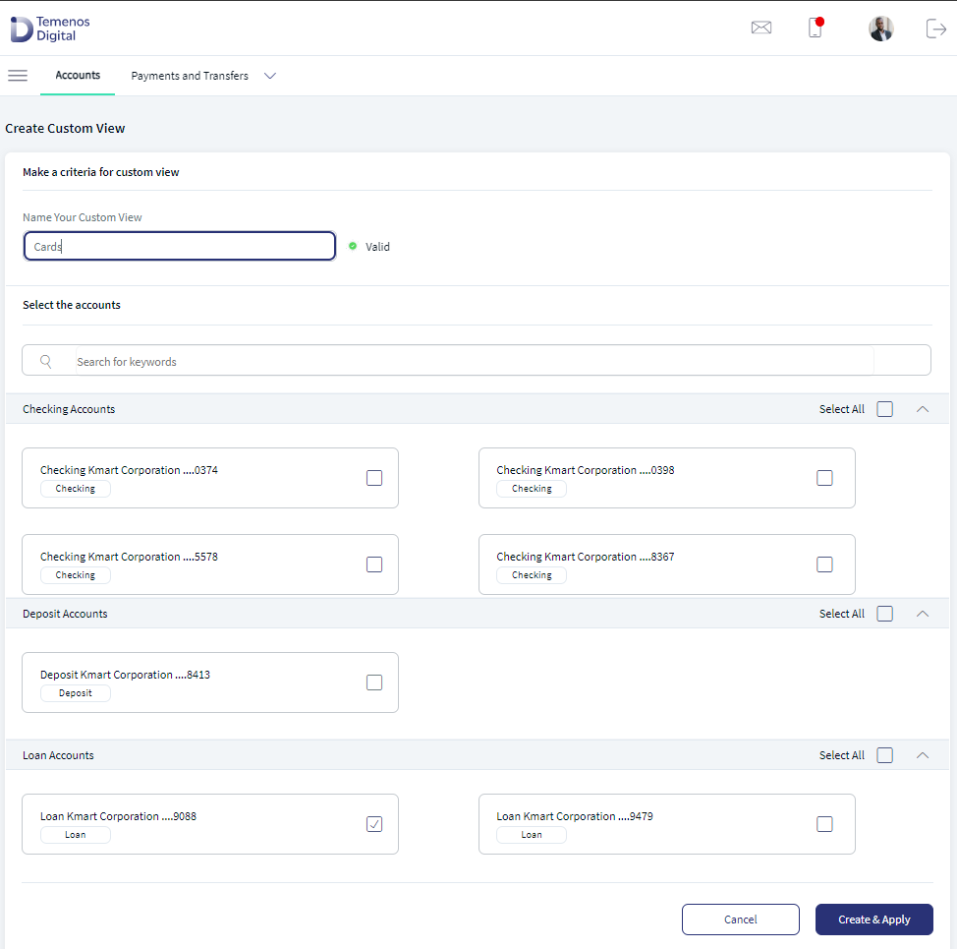Click the Checking tag on account 0374

tap(76, 489)
